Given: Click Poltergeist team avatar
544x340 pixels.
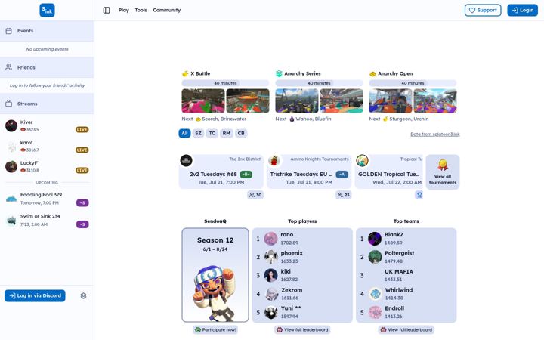Looking at the screenshot, I should (375, 257).
